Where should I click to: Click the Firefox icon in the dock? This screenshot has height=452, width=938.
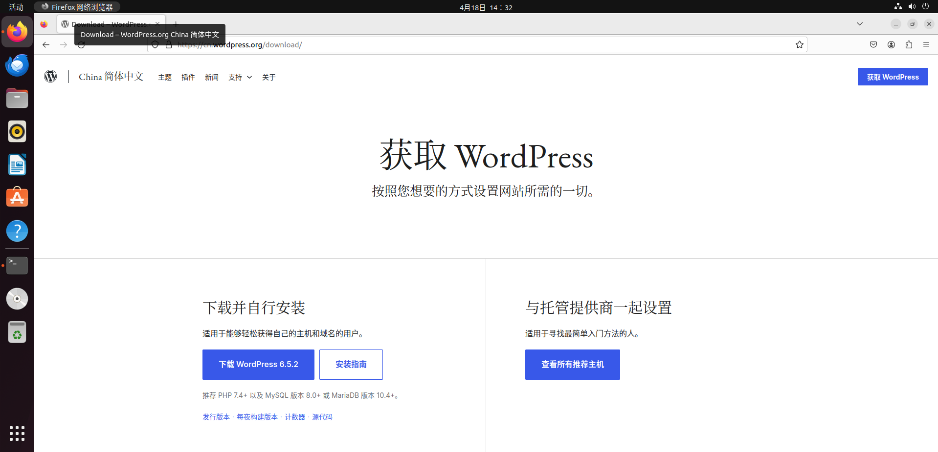click(x=17, y=32)
